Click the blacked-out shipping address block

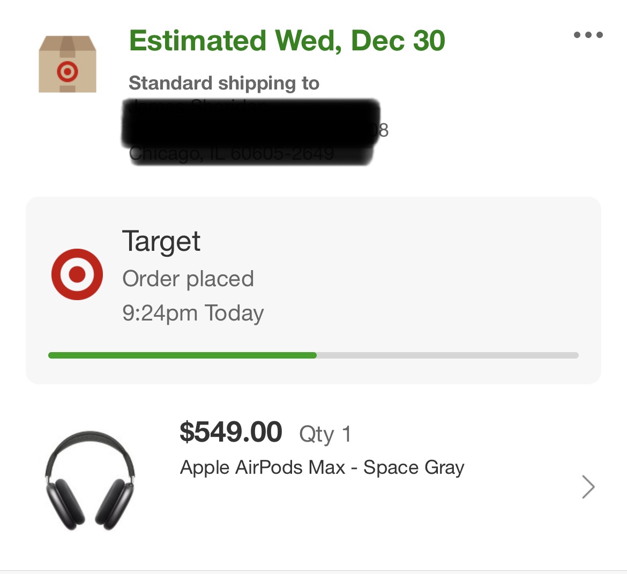(250, 124)
